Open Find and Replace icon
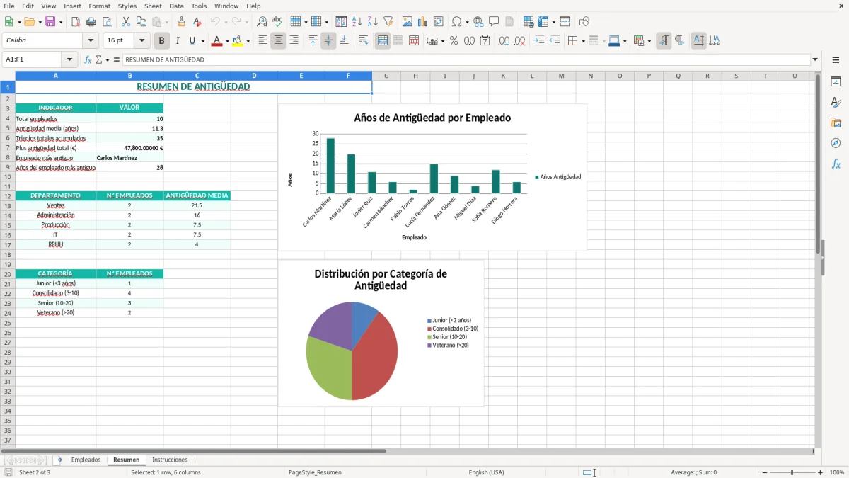849x478 pixels. (x=262, y=22)
